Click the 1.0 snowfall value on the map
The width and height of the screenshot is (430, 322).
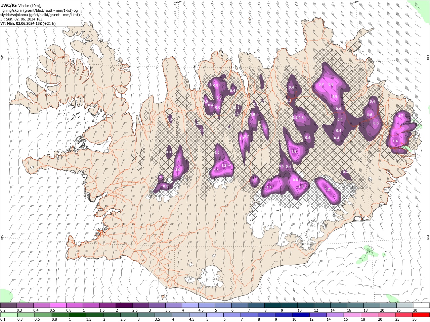(x=178, y=170)
